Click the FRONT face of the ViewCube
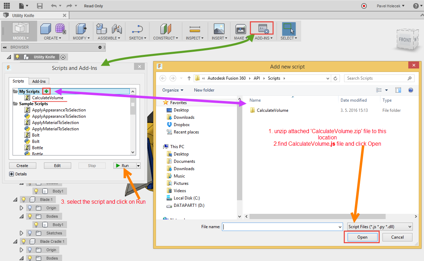 [406, 40]
